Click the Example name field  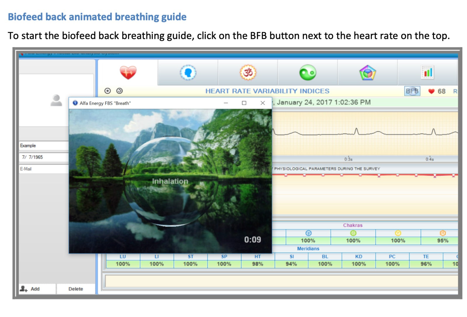tap(44, 146)
